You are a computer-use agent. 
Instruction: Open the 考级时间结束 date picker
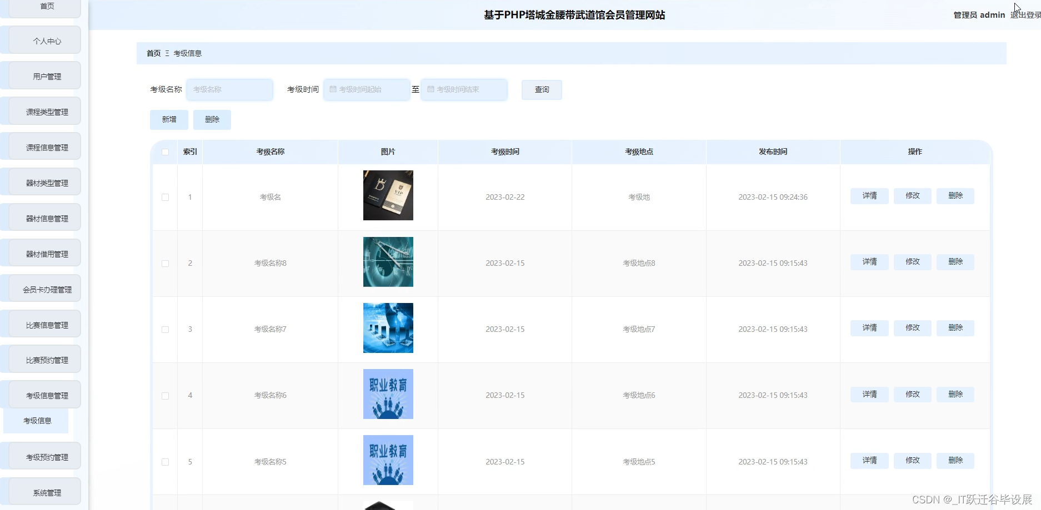(464, 89)
